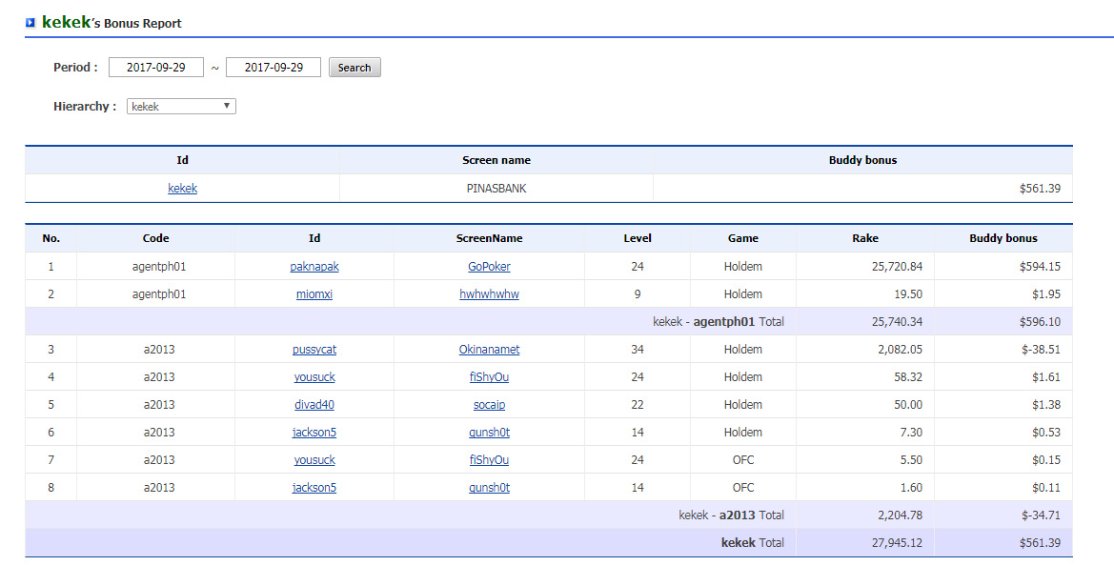The height and width of the screenshot is (586, 1114).
Task: Click the 27,945.12 grand total rake
Action: coord(898,543)
